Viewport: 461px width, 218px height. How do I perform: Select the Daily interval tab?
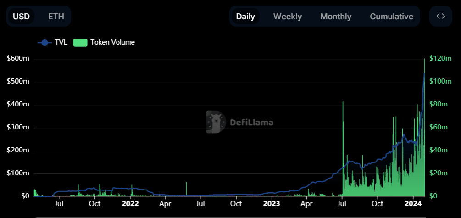[245, 16]
